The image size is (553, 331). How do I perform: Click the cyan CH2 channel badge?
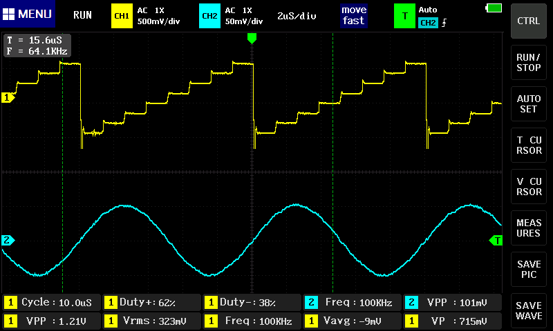tap(209, 15)
